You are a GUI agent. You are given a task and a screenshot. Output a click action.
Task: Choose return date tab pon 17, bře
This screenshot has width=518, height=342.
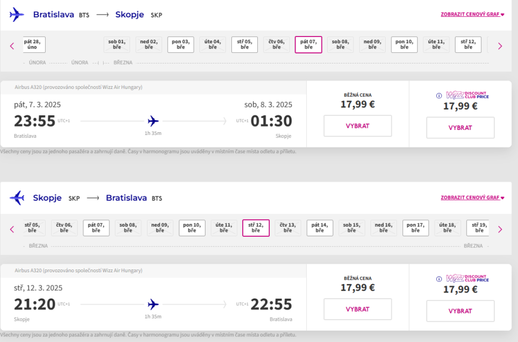pyautogui.click(x=416, y=228)
